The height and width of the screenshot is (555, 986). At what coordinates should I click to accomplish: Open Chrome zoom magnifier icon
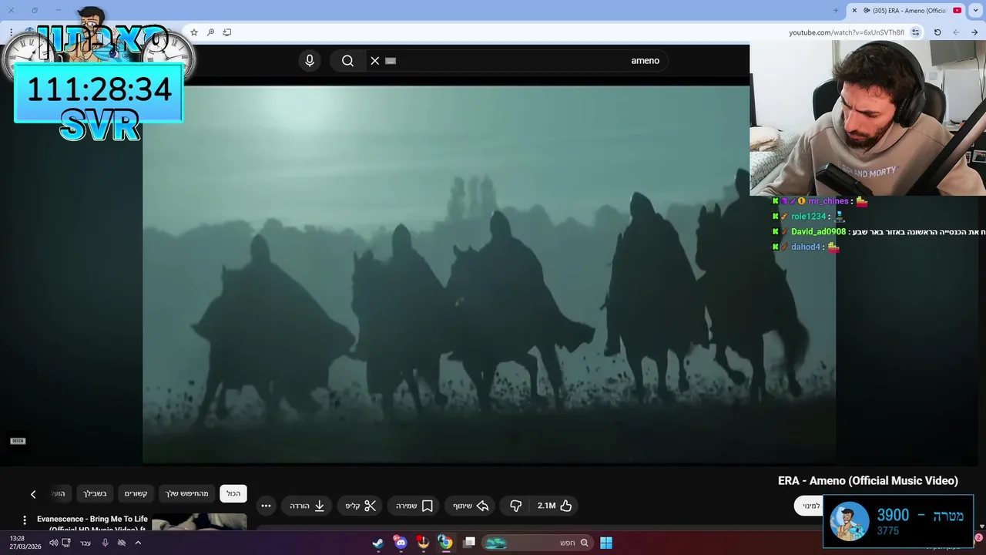point(210,32)
